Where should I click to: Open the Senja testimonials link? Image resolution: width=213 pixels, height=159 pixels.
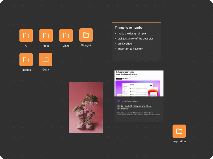click(x=135, y=107)
